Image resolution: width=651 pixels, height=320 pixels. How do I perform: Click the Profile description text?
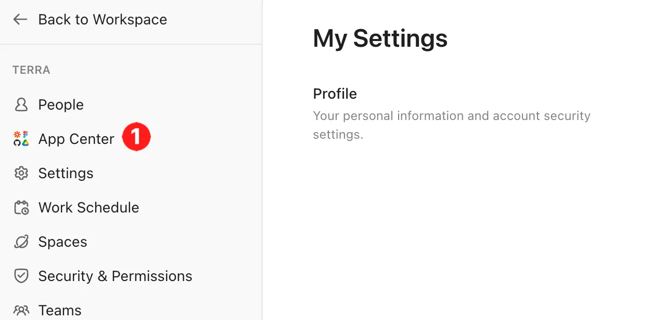pos(452,125)
